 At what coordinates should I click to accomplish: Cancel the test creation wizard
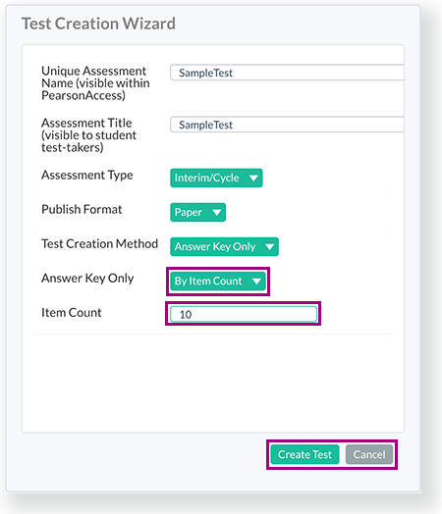(x=369, y=455)
